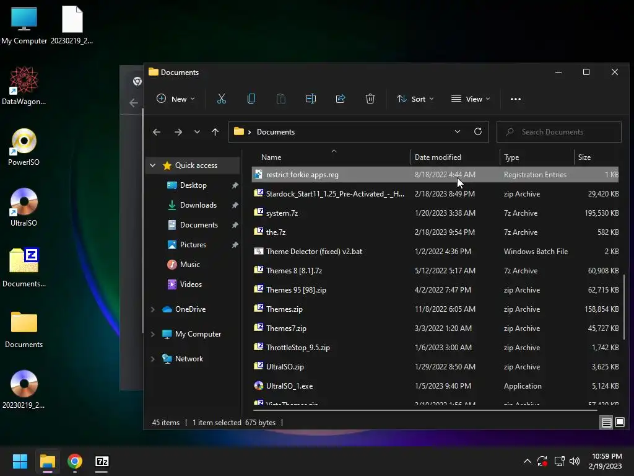Unpin Downloads from Quick access
This screenshot has height=476, width=634.
pyautogui.click(x=235, y=205)
